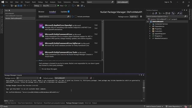Viewport: 192px width, 108px height.
Task: Click Collapse All icon in Solution Explorer toolbar
Action: pyautogui.click(x=166, y=13)
